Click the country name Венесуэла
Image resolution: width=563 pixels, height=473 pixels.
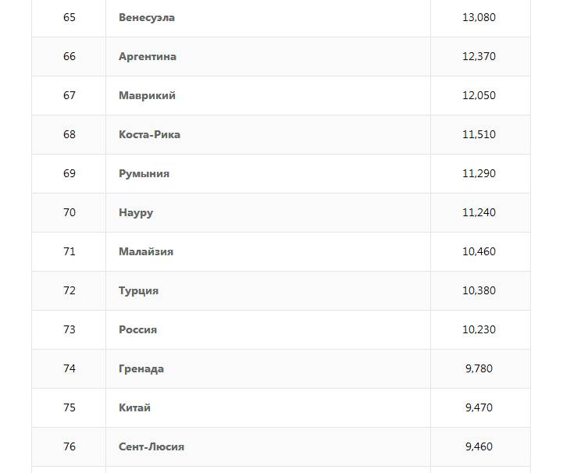pyautogui.click(x=147, y=17)
